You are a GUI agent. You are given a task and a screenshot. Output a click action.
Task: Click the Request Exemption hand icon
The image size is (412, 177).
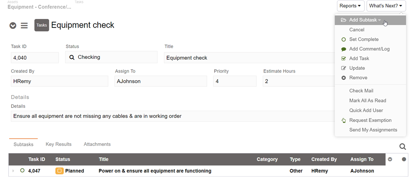pyautogui.click(x=344, y=121)
